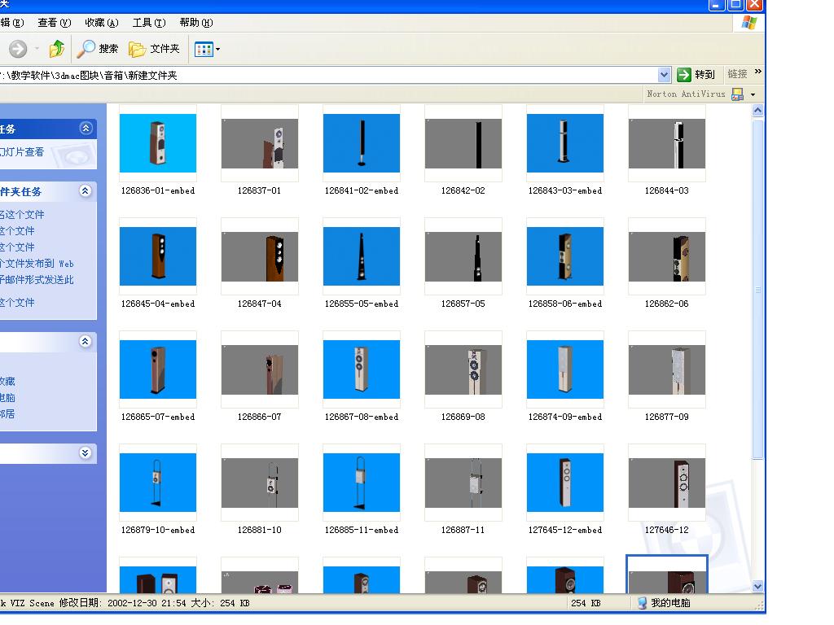Open the Views dropdown arrow
834x625 pixels.
point(217,50)
